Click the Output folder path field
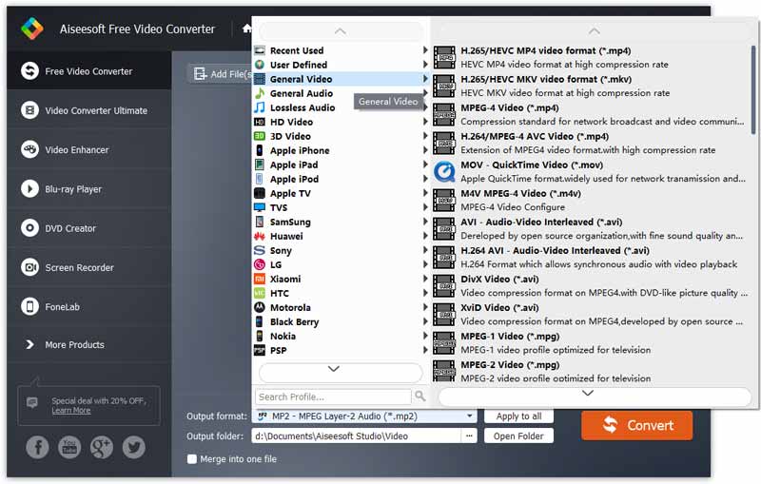This screenshot has width=761, height=484. tap(356, 436)
